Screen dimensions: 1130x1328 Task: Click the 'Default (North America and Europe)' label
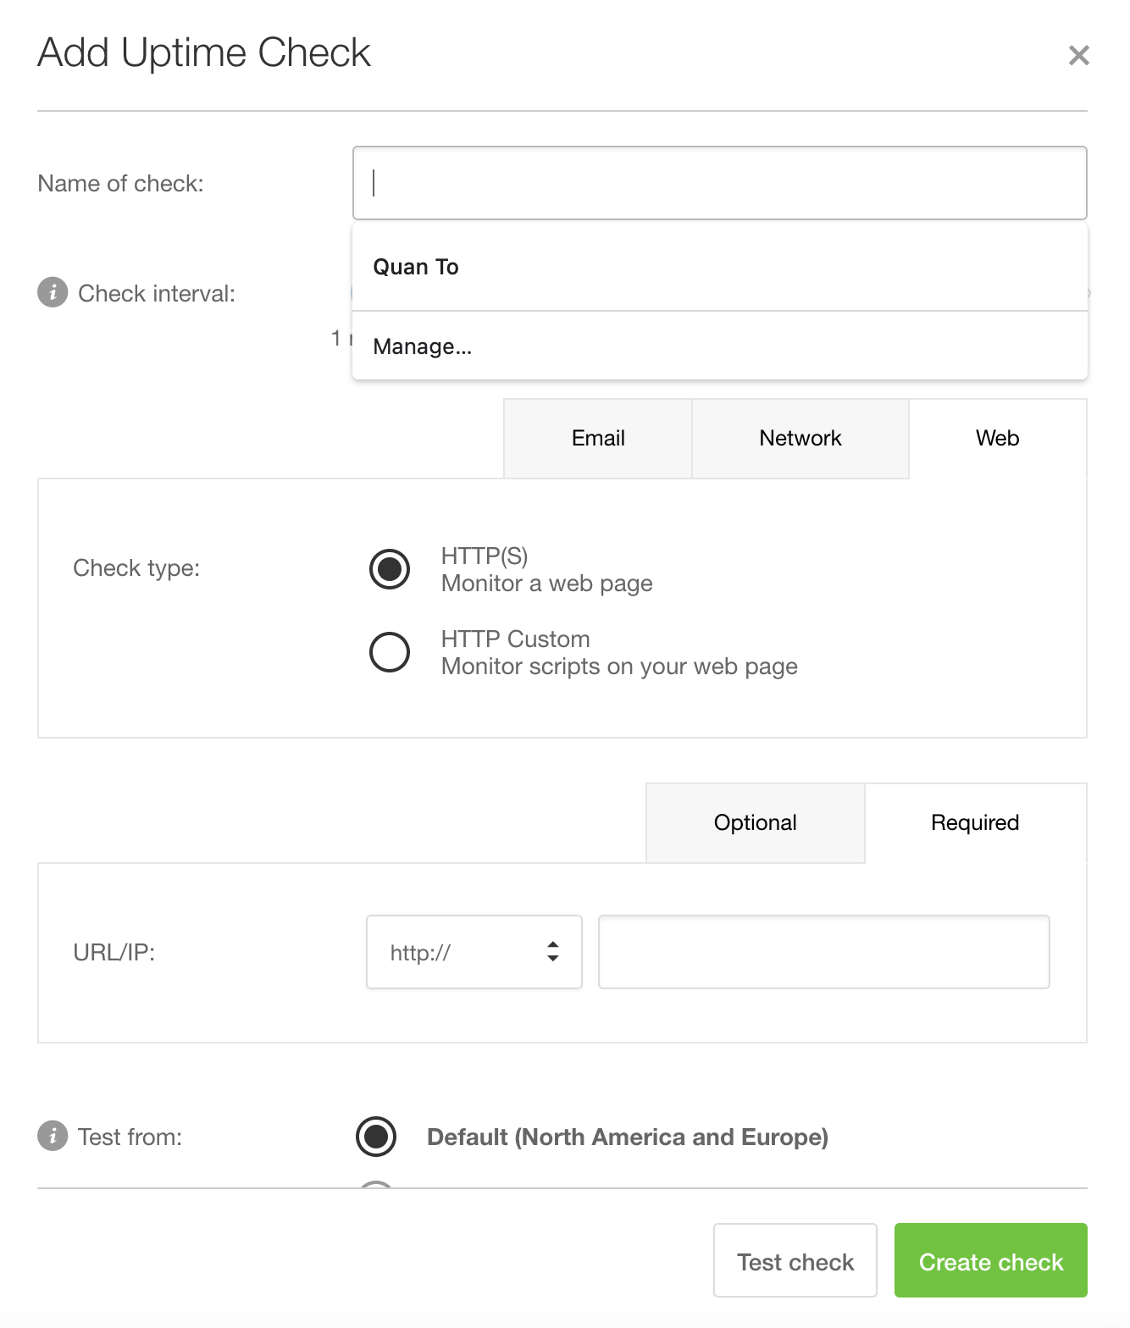(627, 1137)
